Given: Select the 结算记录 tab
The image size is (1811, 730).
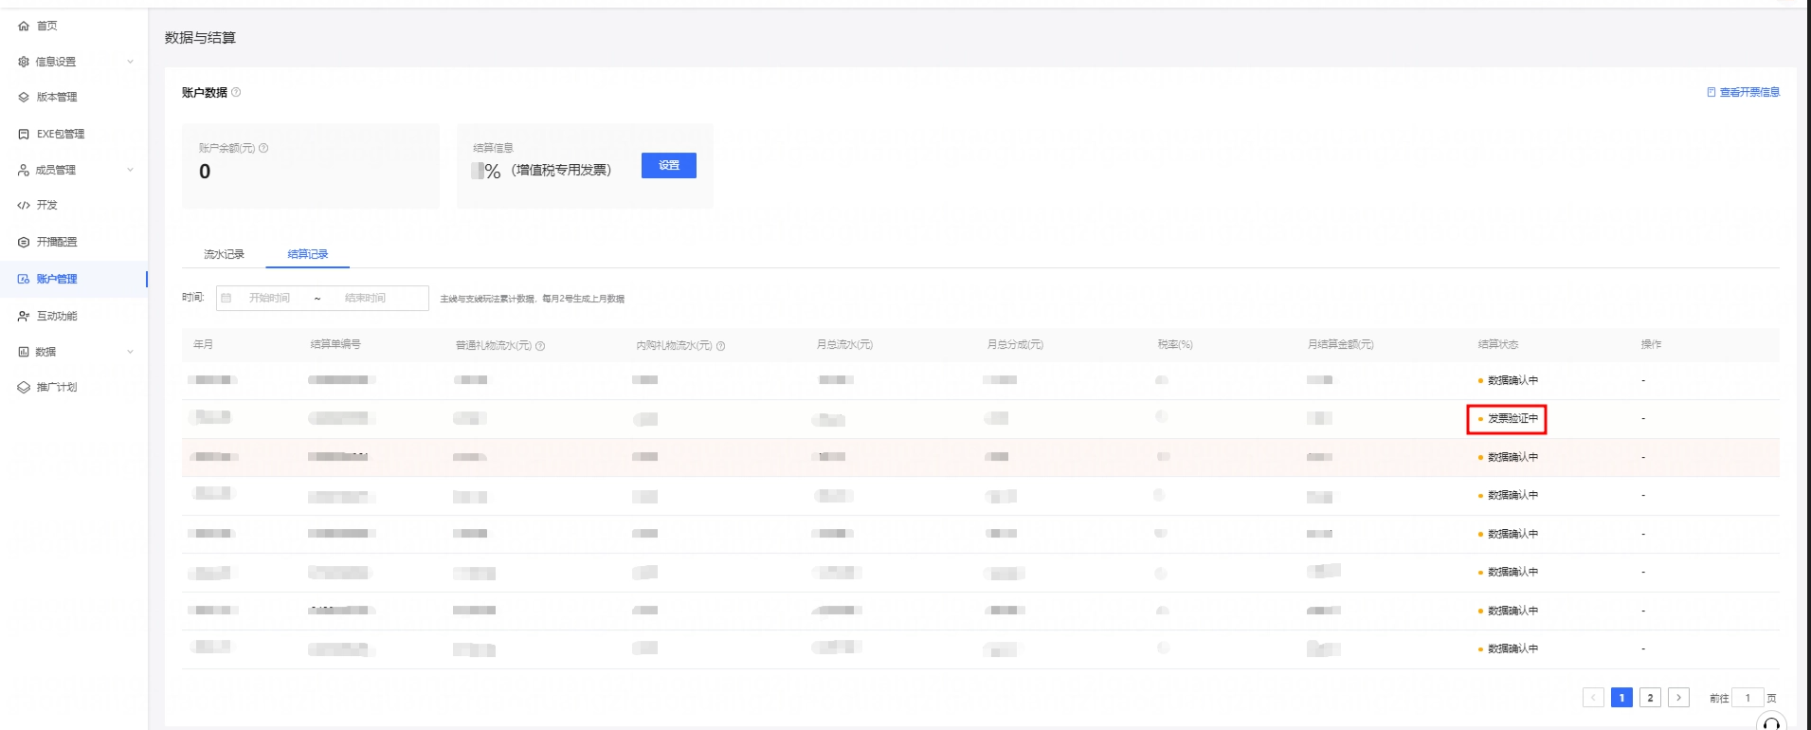Looking at the screenshot, I should point(307,254).
